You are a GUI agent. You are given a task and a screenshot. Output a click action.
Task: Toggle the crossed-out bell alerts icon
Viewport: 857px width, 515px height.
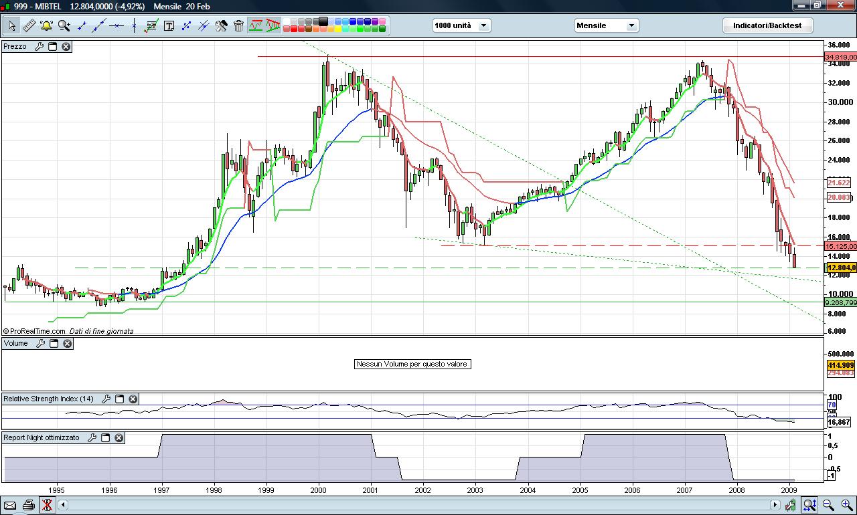(47, 505)
